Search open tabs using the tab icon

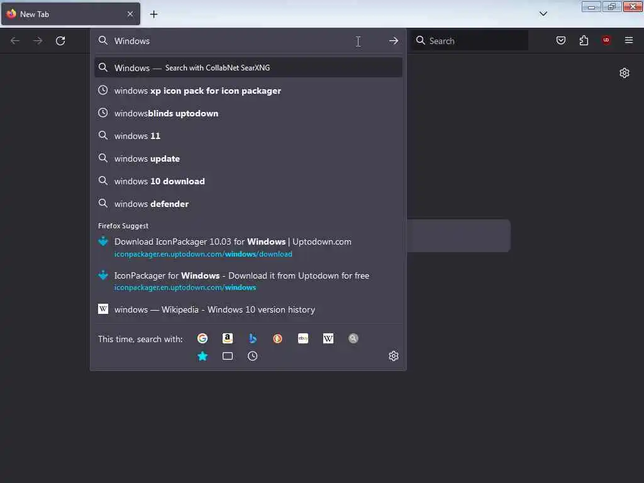coord(228,356)
